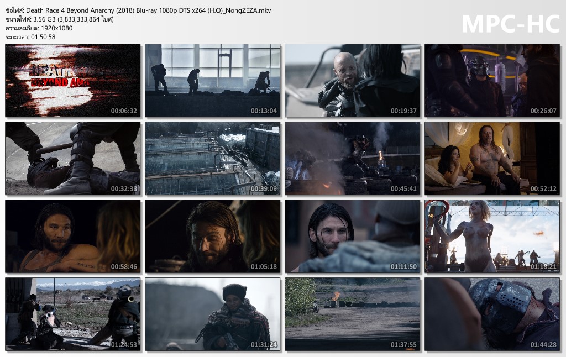Select the thumbnail stamped 00:52:12
Screen dimensions: 566x357
(492, 159)
